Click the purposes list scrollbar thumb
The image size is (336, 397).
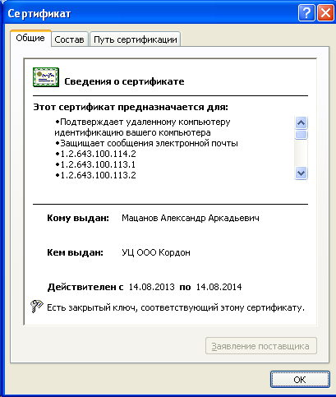pos(301,135)
